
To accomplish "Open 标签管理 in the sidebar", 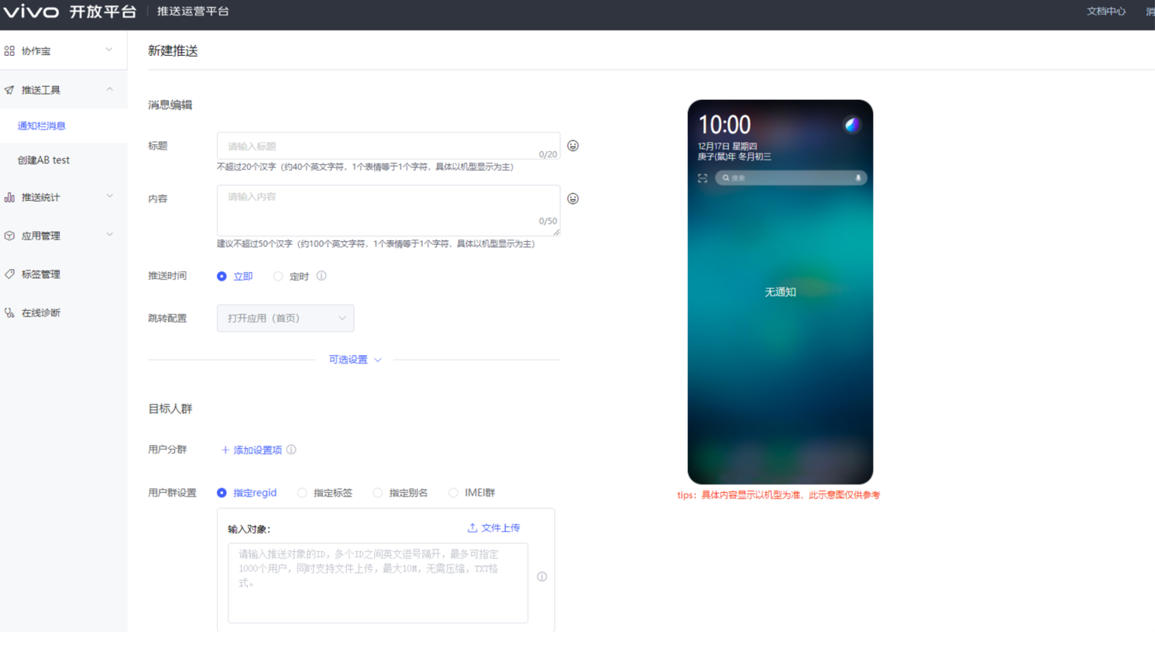I will click(x=41, y=274).
